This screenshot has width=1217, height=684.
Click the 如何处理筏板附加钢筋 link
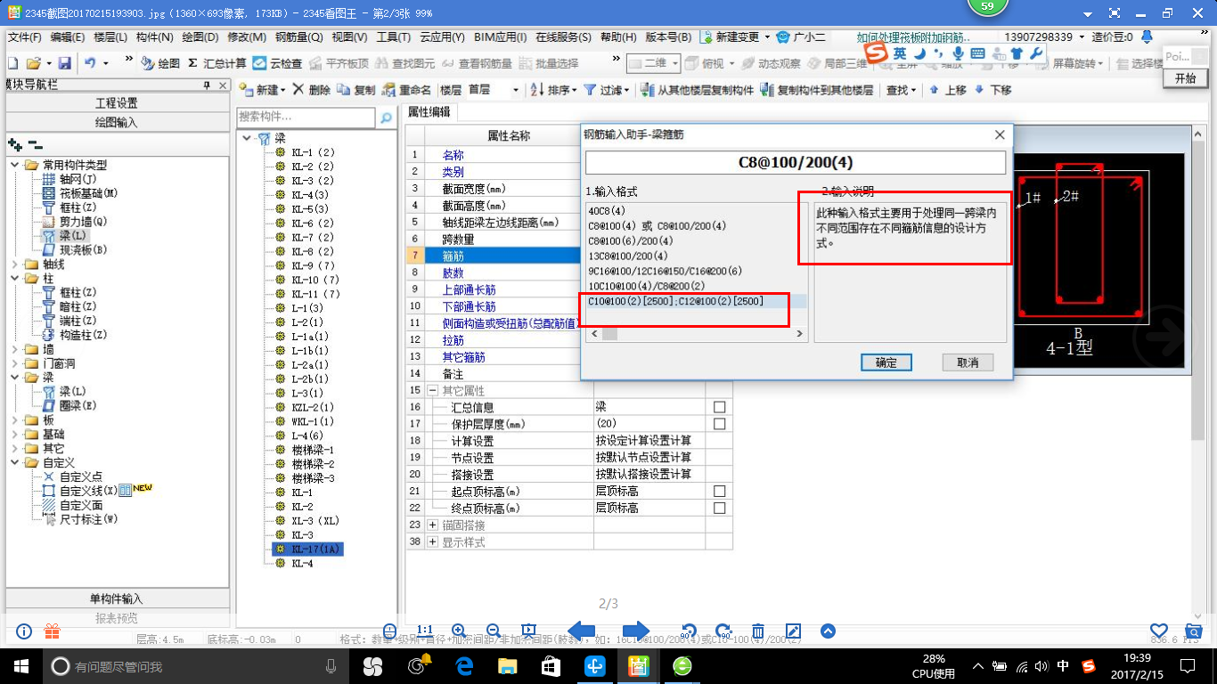(913, 37)
